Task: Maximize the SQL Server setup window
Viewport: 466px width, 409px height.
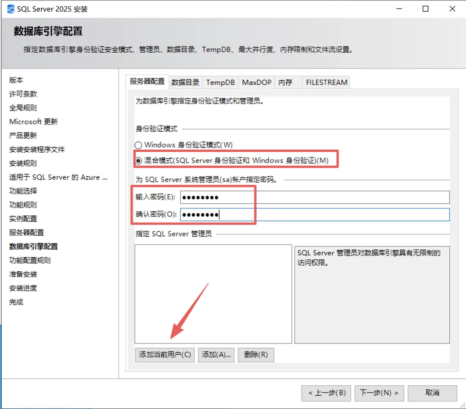Action: coord(425,9)
